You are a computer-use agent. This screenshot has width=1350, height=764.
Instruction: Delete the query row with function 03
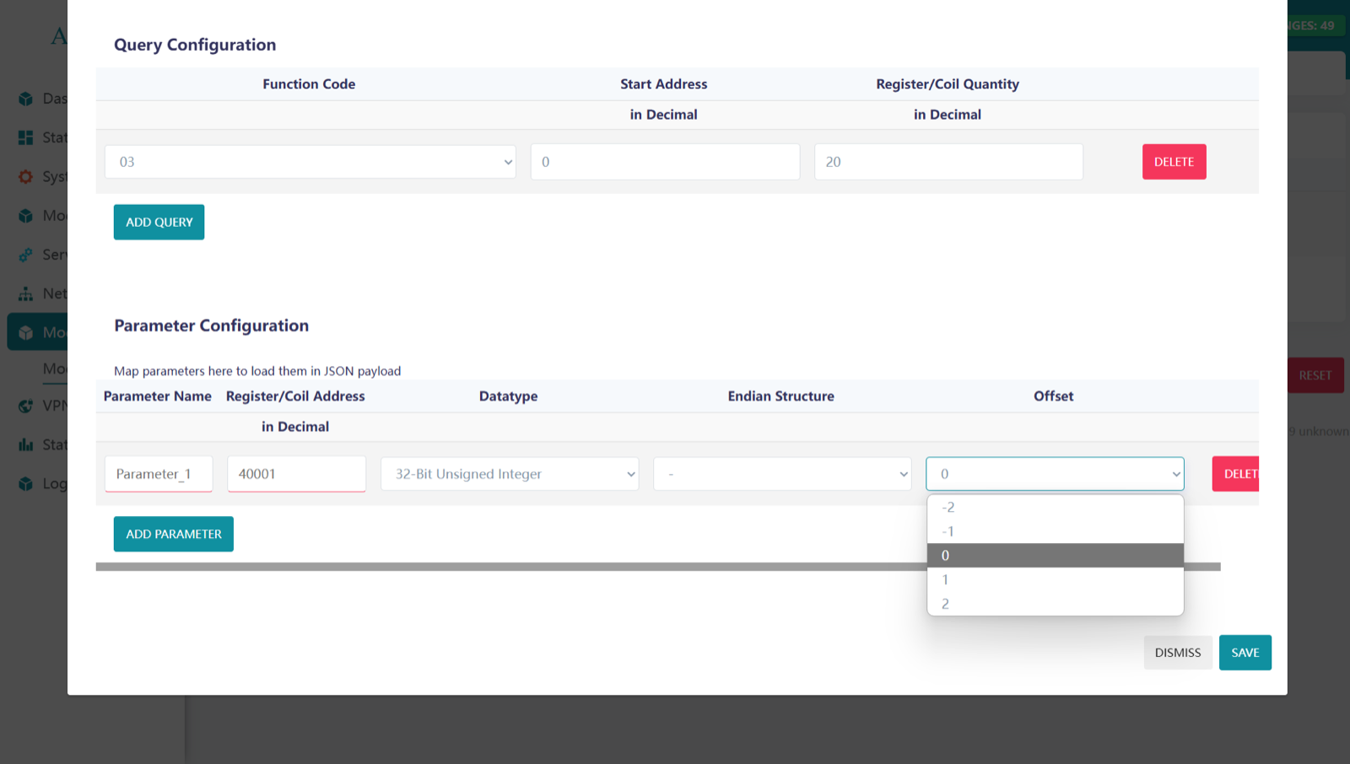[1174, 162]
